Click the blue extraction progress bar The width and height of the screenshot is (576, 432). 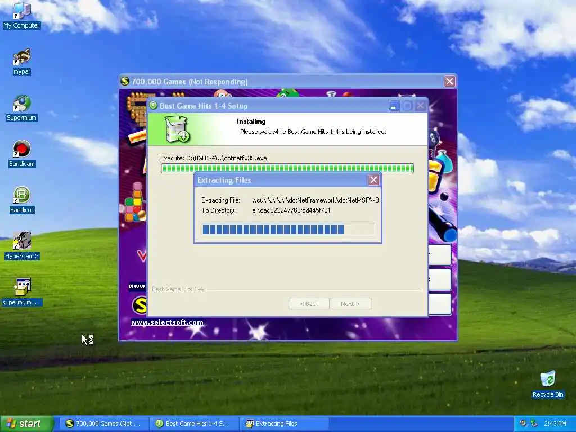(288, 229)
